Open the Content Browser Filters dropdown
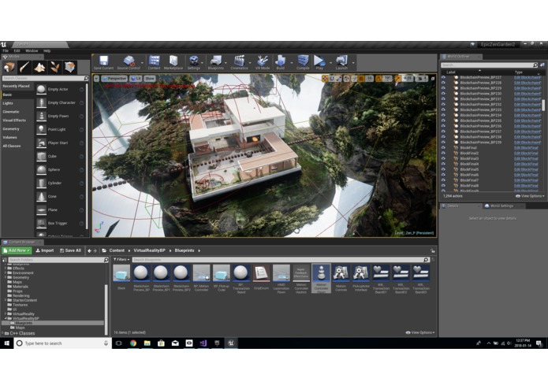548x389 pixels. click(x=121, y=260)
